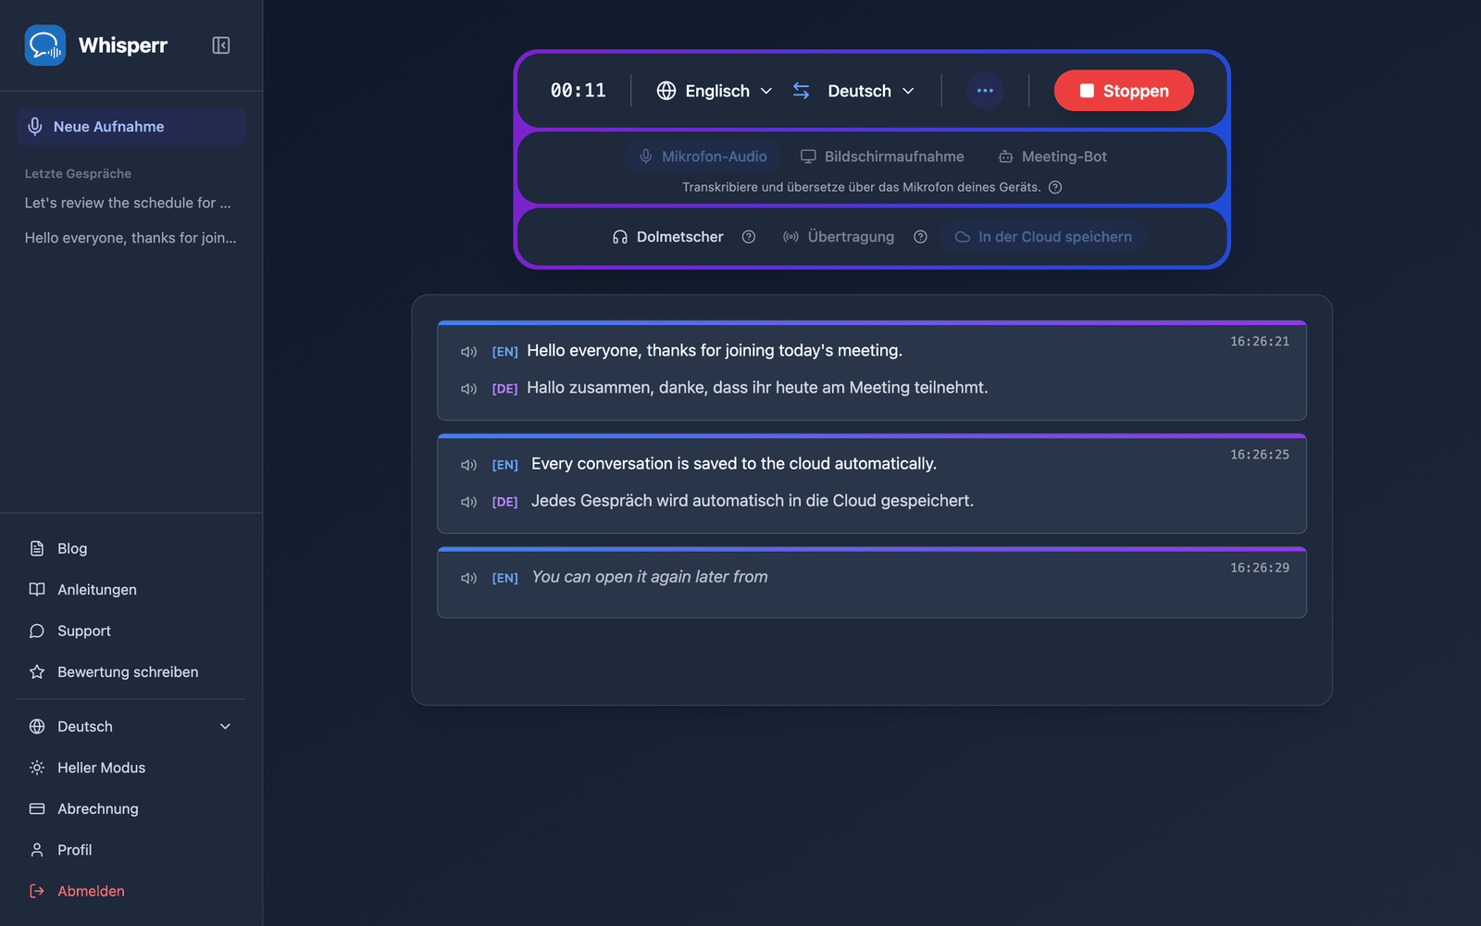Click the 16:26:21 timestamp
The image size is (1481, 926).
(1260, 342)
